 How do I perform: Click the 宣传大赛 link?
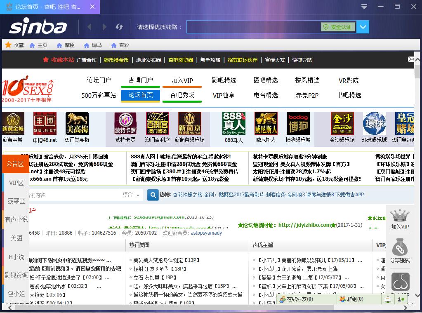(274, 60)
